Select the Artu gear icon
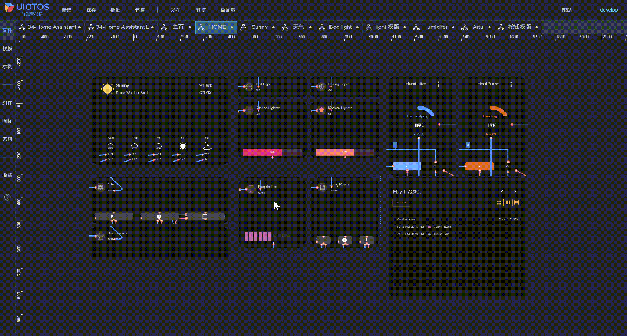Screen dimensions: 627x336 pyautogui.click(x=101, y=187)
